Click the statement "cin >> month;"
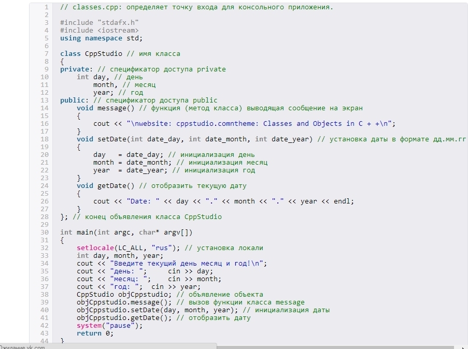This screenshot has width=468, height=349. (194, 279)
